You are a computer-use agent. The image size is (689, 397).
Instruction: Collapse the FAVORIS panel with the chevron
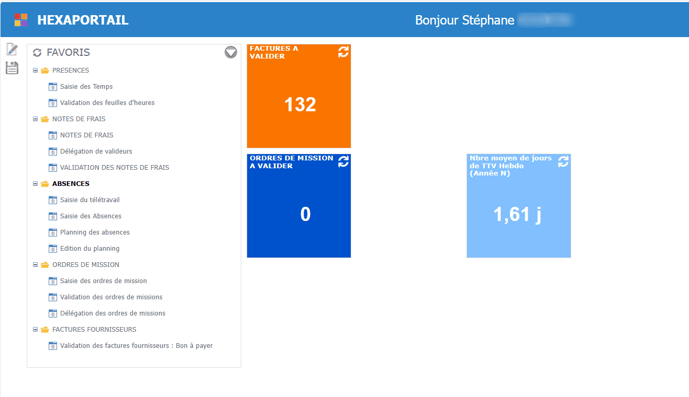(230, 52)
